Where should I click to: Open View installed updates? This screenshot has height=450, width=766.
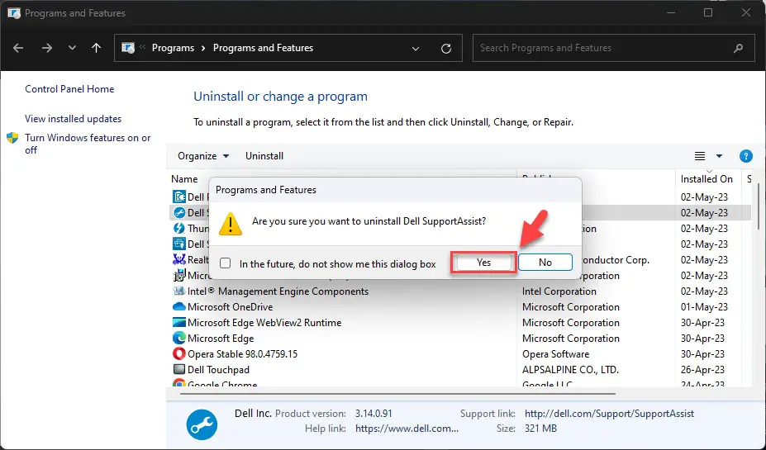coord(74,119)
